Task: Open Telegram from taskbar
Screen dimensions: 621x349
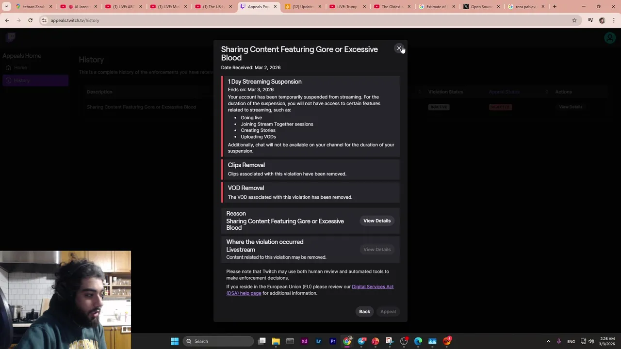Action: tap(361, 341)
